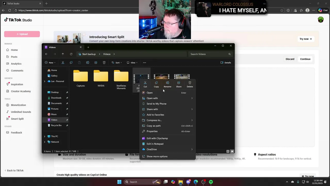
Task: Open Spotify from the taskbar
Action: point(211,182)
